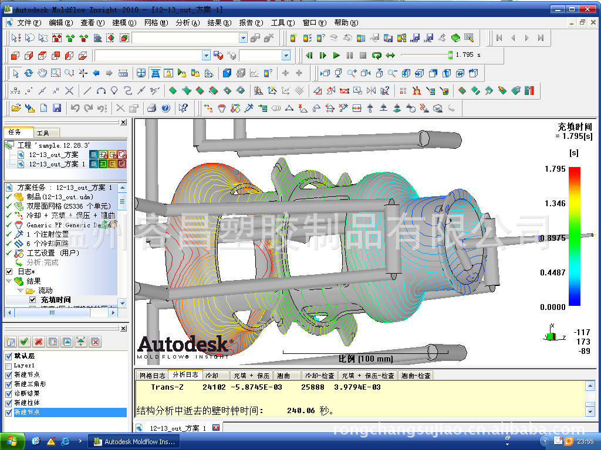Viewport: 601px width, 450px height.
Task: Click the Coordinate XYZ node tool
Action: point(15,91)
